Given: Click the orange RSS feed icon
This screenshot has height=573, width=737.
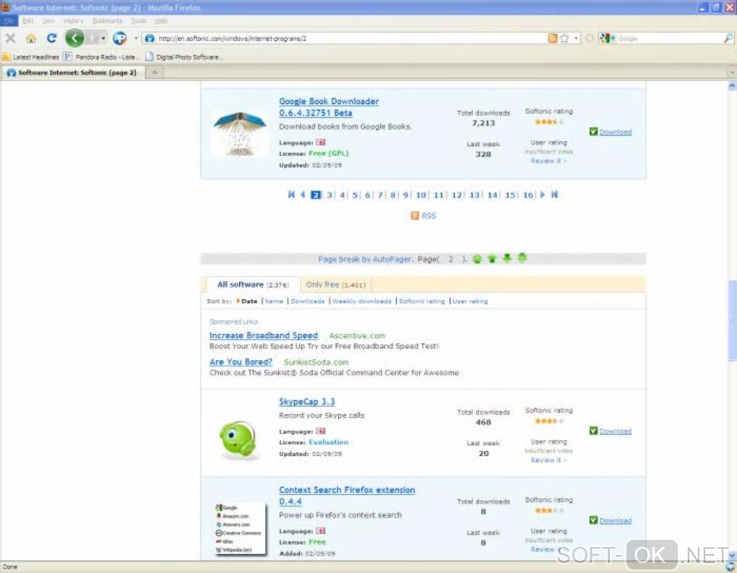Looking at the screenshot, I should [x=415, y=216].
